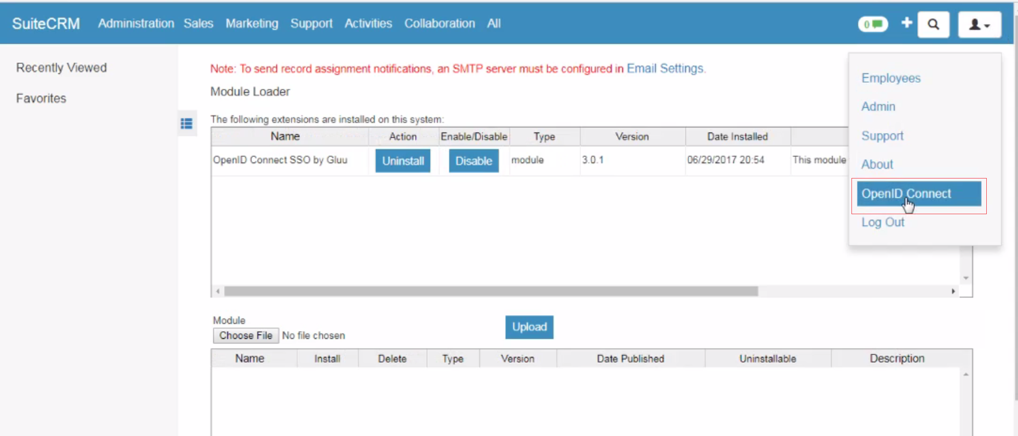Screen dimensions: 1018x436
Task: Click Log Out
Action: pos(883,222)
